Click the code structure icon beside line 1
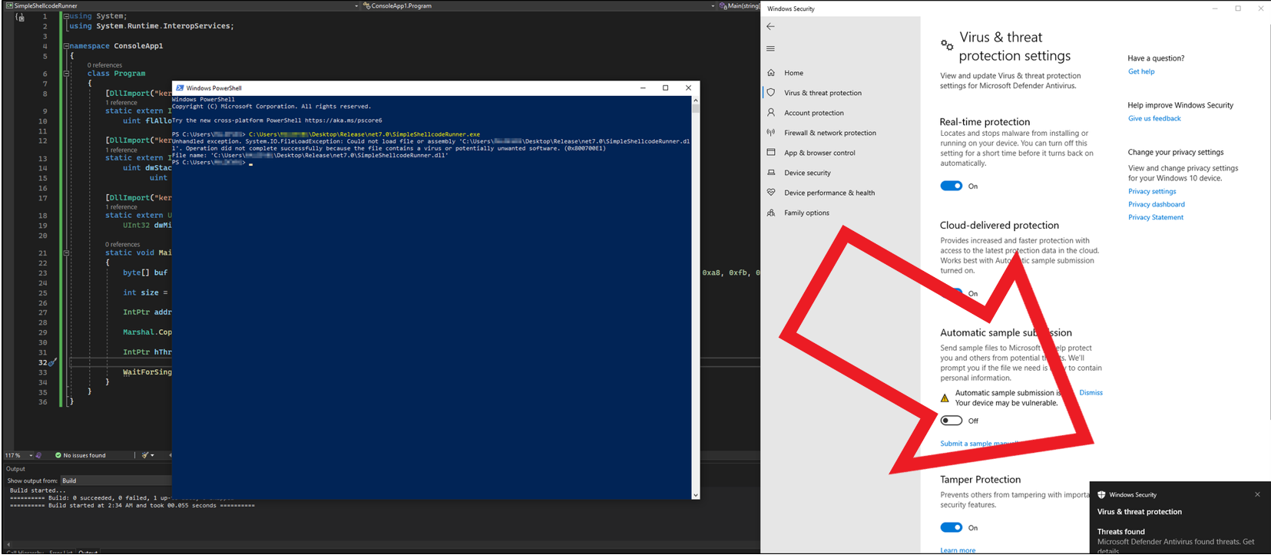This screenshot has height=558, width=1271. (20, 16)
